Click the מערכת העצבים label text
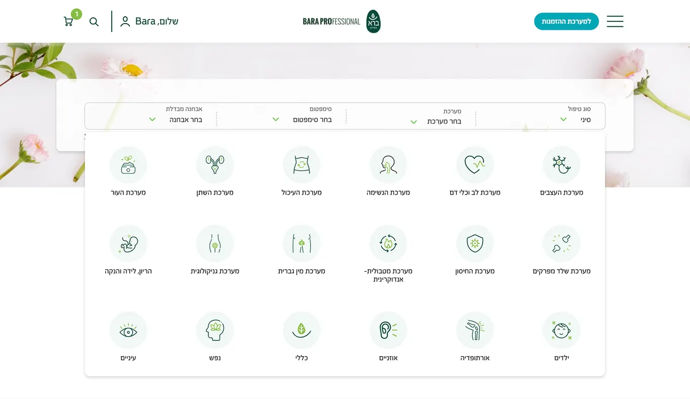The image size is (690, 399). pyautogui.click(x=562, y=193)
